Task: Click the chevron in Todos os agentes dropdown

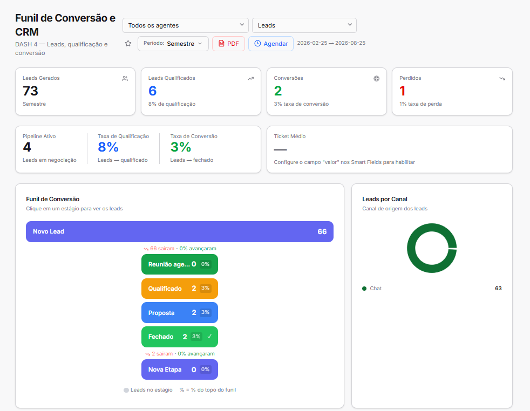Action: pyautogui.click(x=242, y=25)
